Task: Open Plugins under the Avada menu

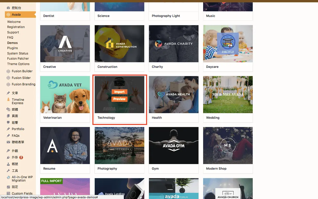Action: tap(13, 48)
